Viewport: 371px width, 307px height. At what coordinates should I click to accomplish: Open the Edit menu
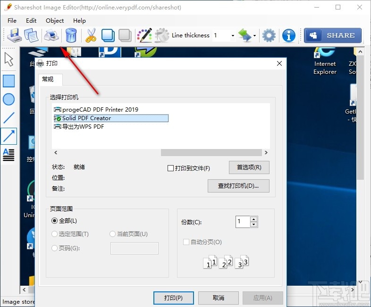click(31, 21)
